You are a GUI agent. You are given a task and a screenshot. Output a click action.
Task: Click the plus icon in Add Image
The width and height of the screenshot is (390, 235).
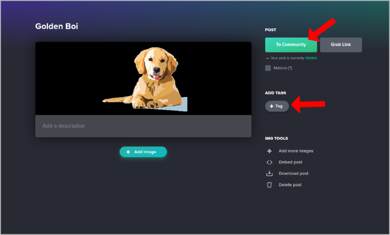tap(128, 152)
